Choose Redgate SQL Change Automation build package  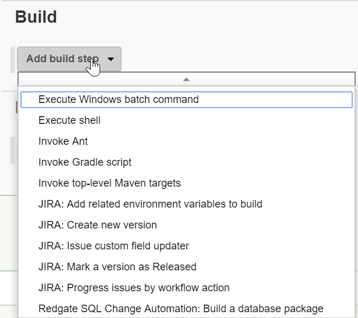pyautogui.click(x=180, y=309)
